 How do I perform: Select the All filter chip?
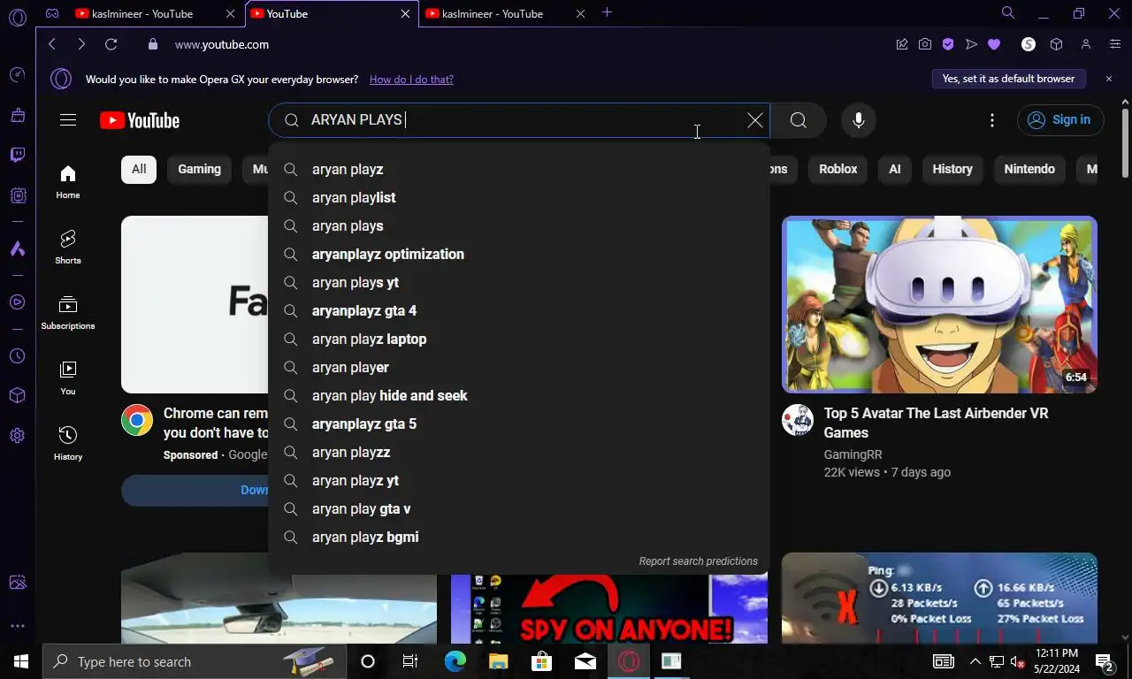tap(139, 169)
